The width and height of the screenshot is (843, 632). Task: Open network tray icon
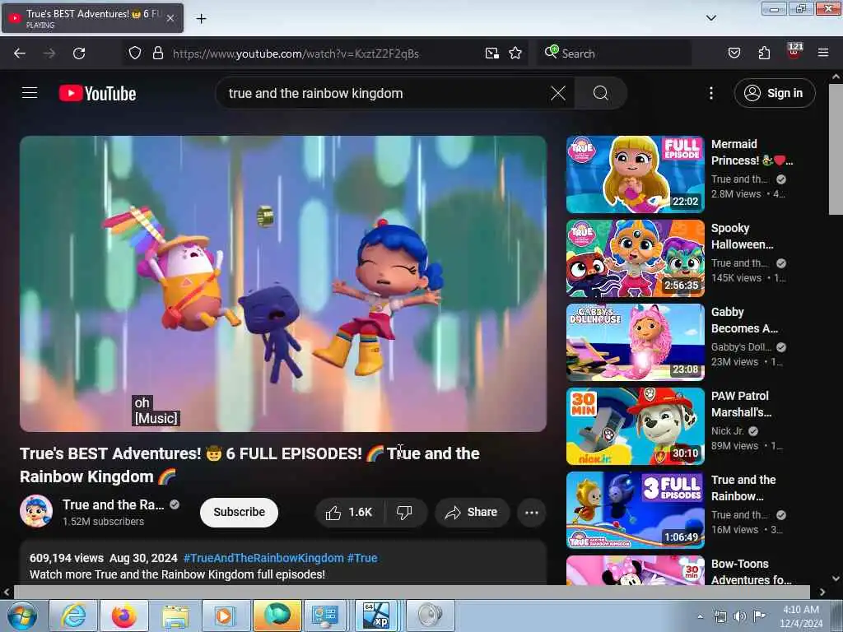click(720, 616)
